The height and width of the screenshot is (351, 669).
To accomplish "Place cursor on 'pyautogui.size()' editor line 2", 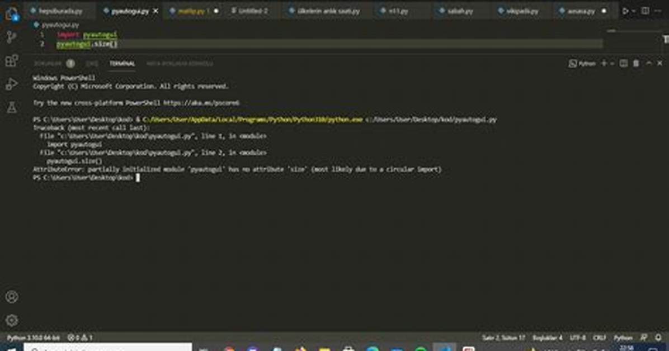I will point(87,44).
